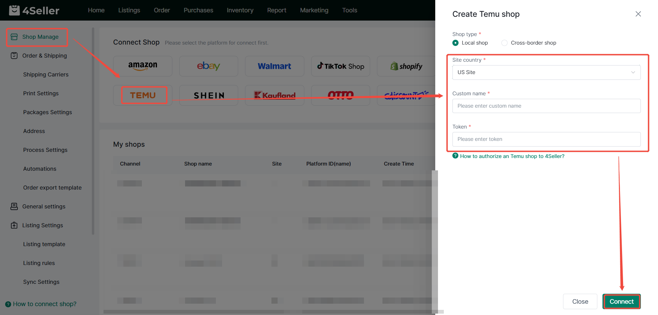
Task: Click the General settings icon
Action: pyautogui.click(x=14, y=206)
